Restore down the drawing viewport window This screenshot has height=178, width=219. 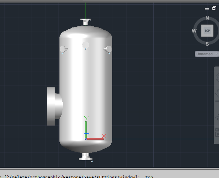(214, 8)
